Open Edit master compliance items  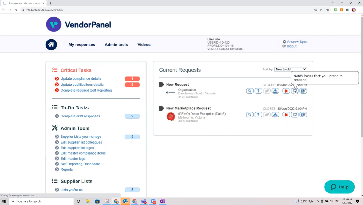(83, 153)
